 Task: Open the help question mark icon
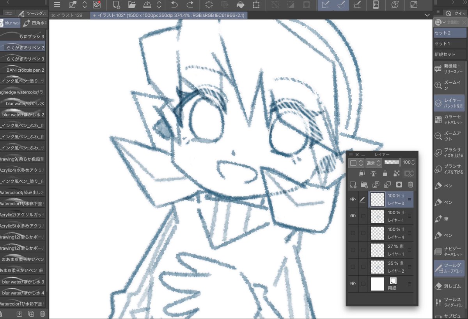pos(395,5)
